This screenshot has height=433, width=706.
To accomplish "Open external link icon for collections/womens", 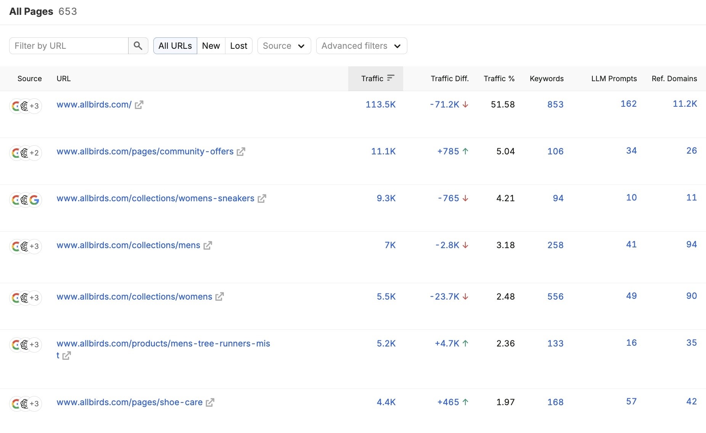I will coord(220,297).
